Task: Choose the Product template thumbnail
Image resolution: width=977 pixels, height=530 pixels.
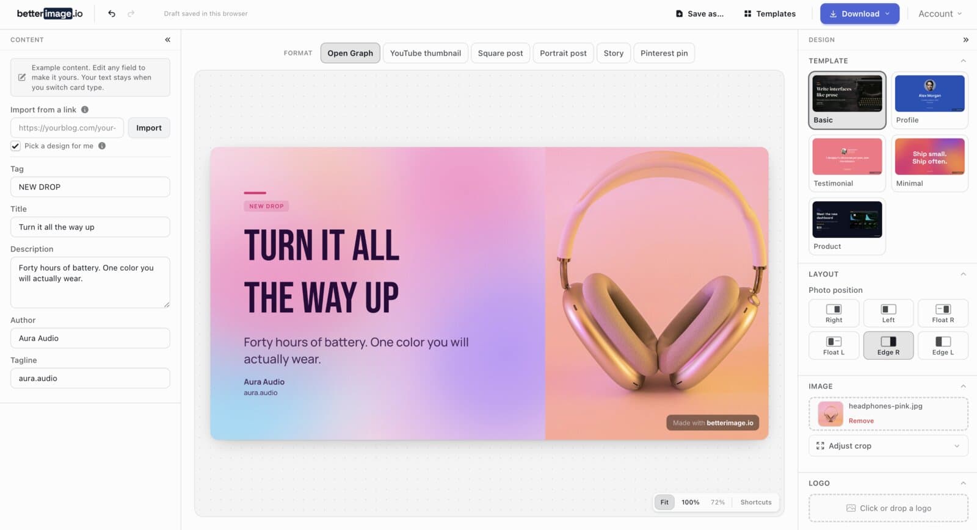Action: [847, 226]
